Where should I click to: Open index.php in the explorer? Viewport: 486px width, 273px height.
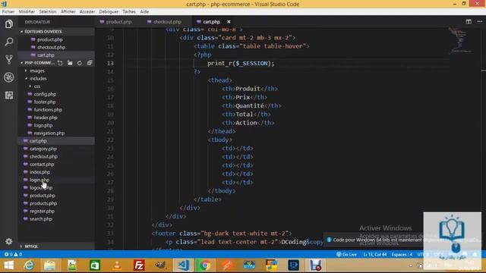pos(39,172)
